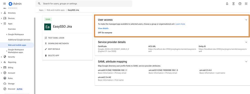Click the search users, groups or settings field
Screen dimensions: 250x94
[x=84, y=3]
